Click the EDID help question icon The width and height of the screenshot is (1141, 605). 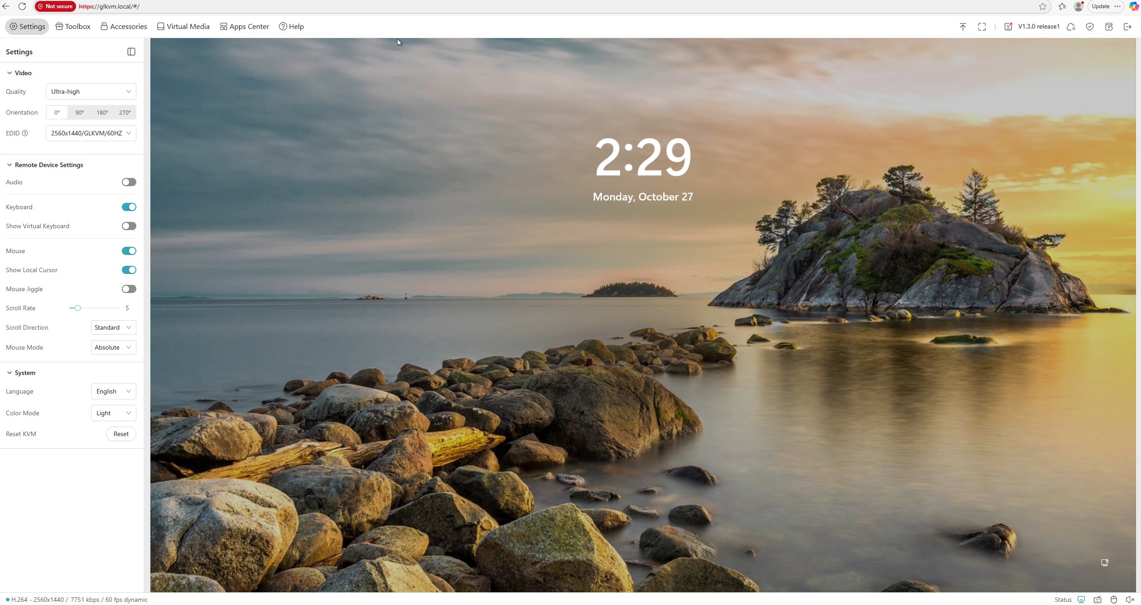25,133
